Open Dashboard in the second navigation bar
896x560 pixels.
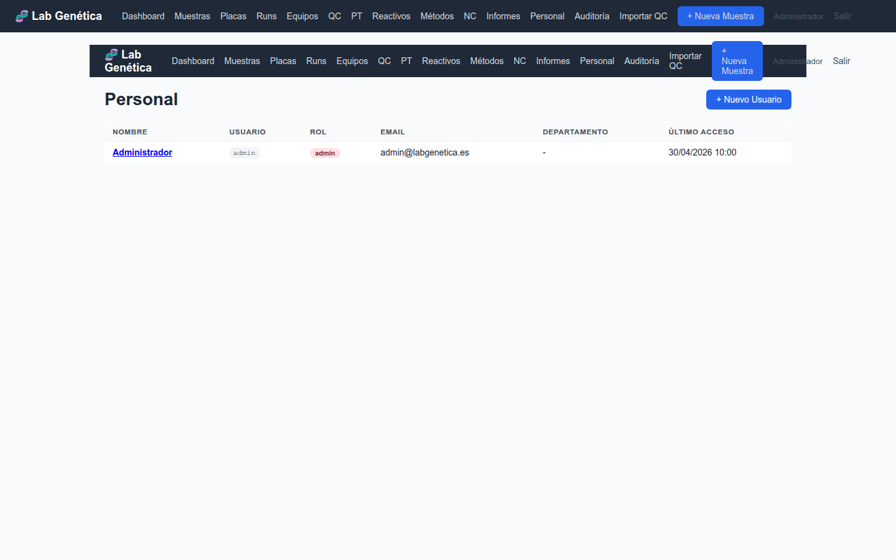pyautogui.click(x=193, y=61)
